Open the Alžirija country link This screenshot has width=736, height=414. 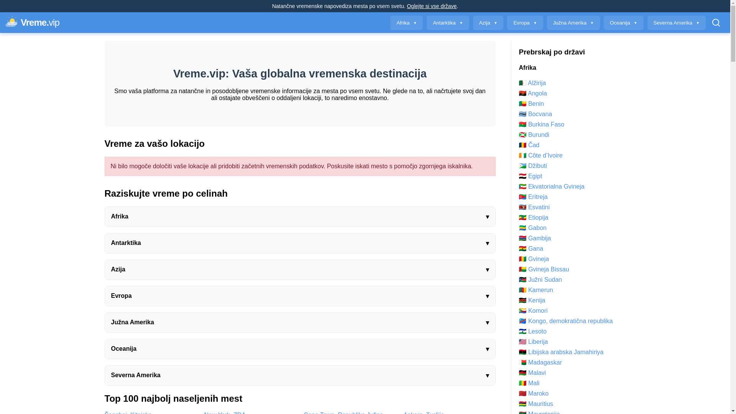(537, 83)
